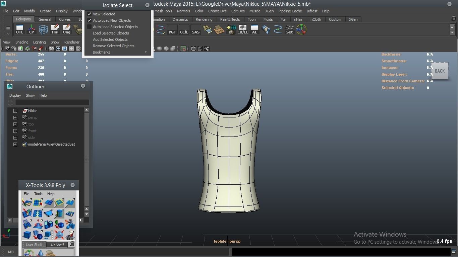The height and width of the screenshot is (257, 458).
Task: Click the converging red arrows icon in X-Tools
Action: [x=59, y=235]
